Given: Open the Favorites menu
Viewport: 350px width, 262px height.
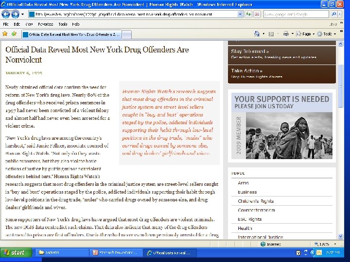Looking at the screenshot, I should (46, 24).
